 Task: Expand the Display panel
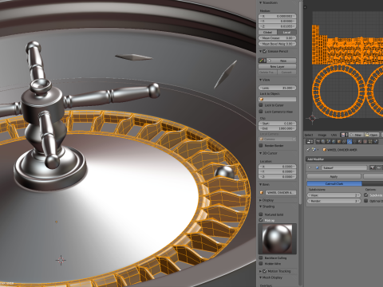(261, 200)
